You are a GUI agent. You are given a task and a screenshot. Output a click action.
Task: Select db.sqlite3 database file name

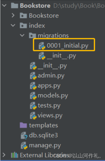(x=43, y=135)
